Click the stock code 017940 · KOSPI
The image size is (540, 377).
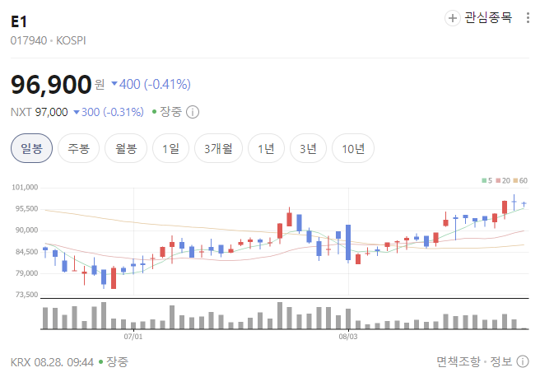tap(49, 40)
